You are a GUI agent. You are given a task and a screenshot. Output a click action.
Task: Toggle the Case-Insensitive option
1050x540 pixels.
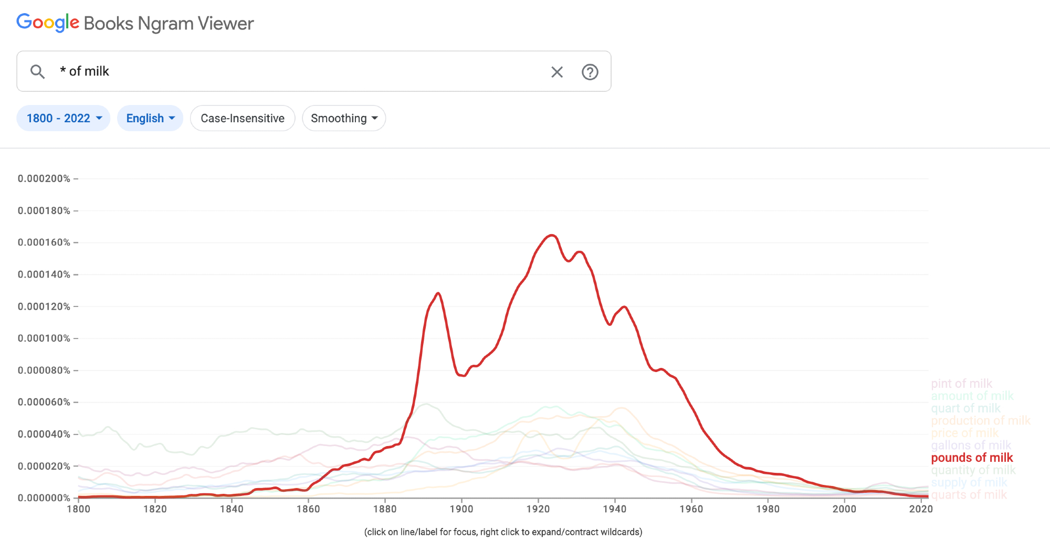click(x=243, y=119)
